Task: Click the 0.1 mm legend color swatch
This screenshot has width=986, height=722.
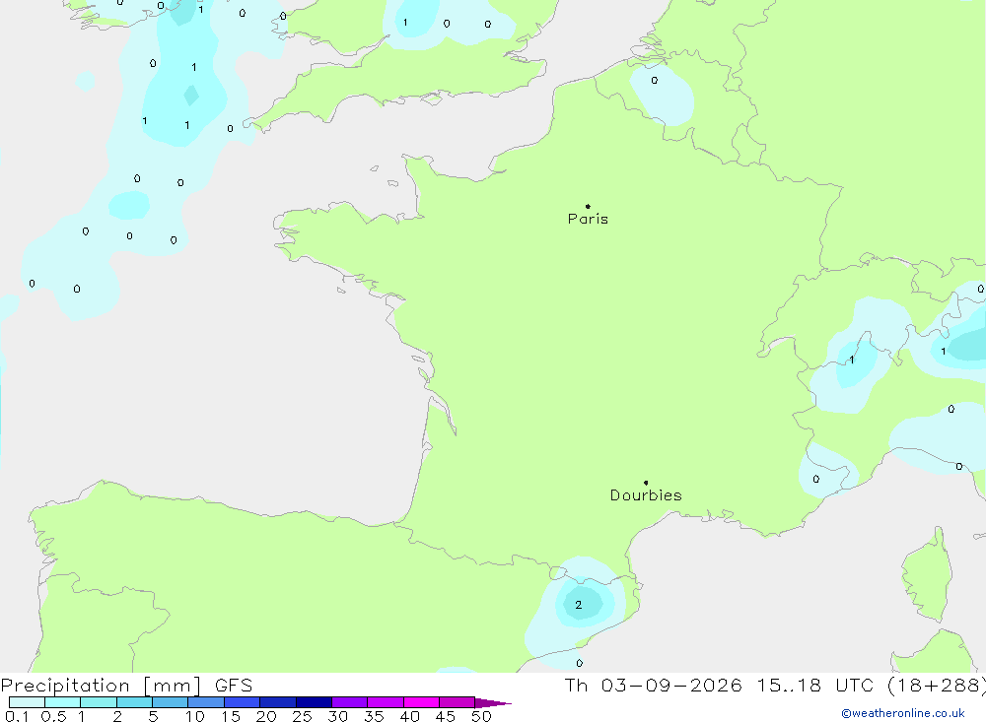Action: [27, 702]
